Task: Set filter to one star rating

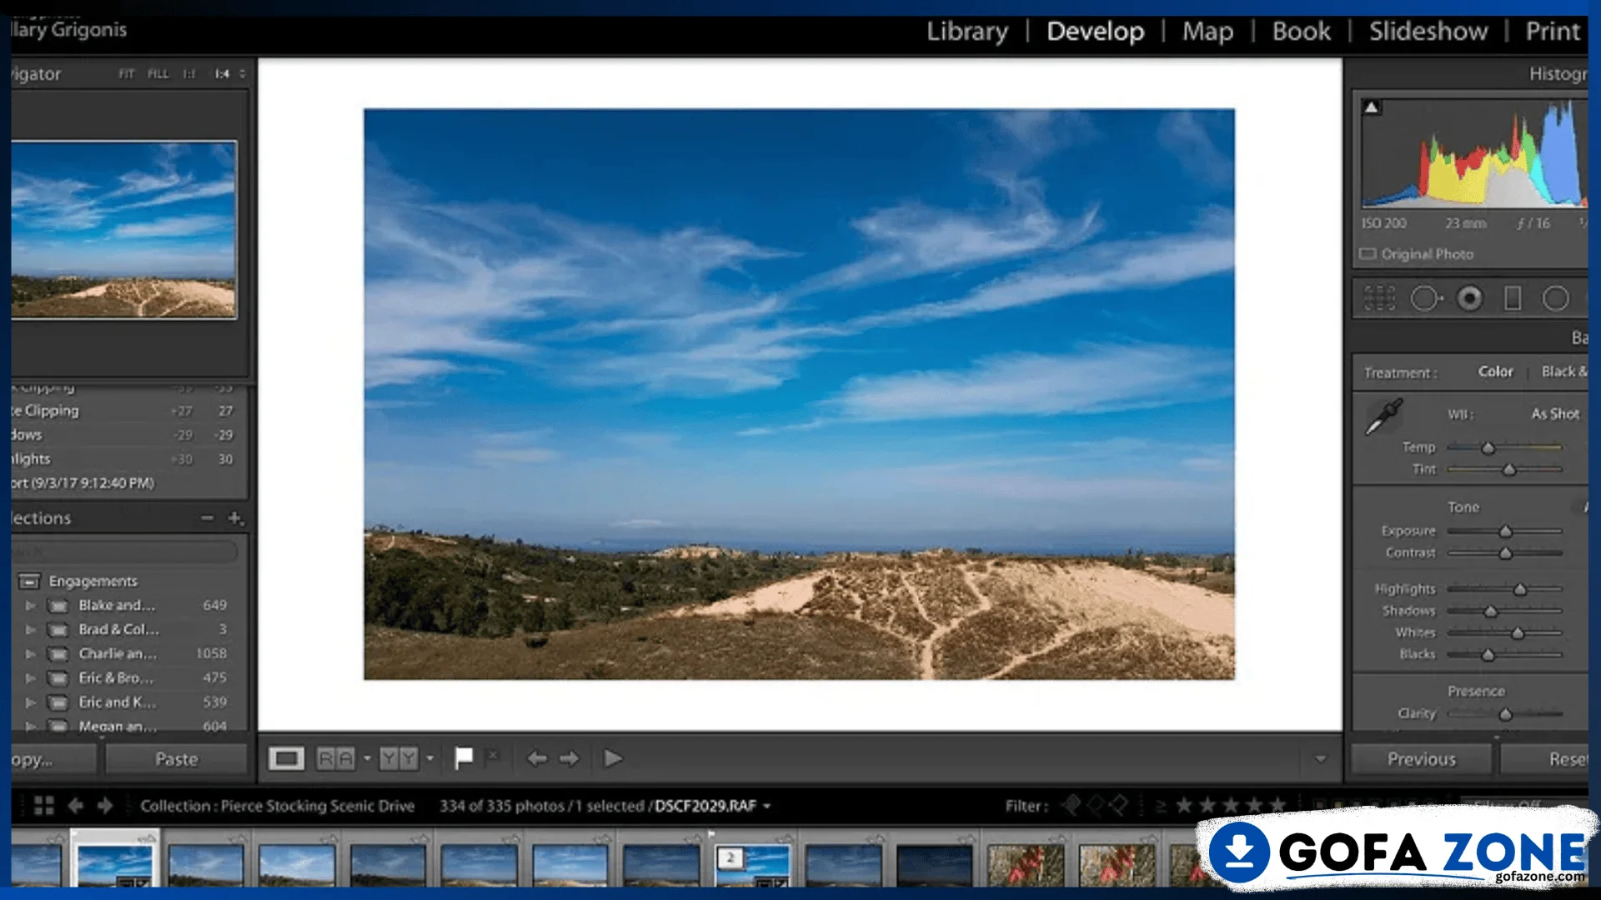Action: [x=1183, y=805]
